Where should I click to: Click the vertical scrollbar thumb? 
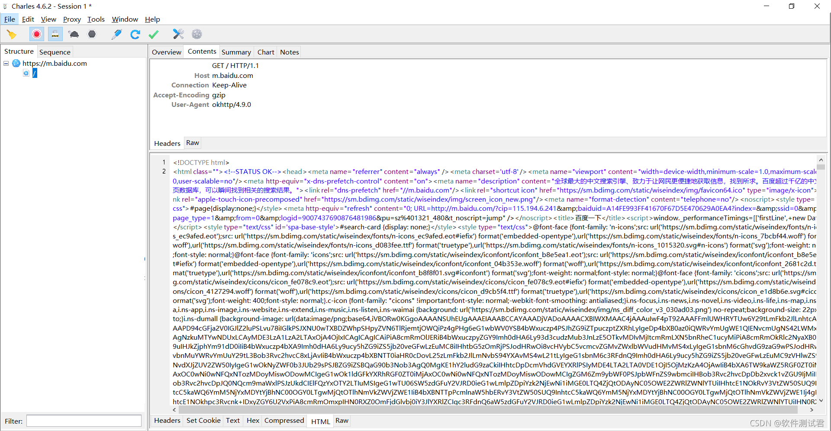click(x=821, y=167)
